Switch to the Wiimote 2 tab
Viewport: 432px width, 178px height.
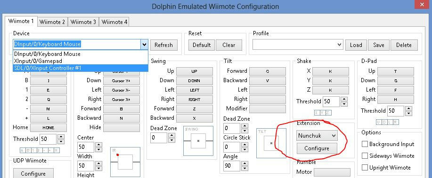[52, 22]
